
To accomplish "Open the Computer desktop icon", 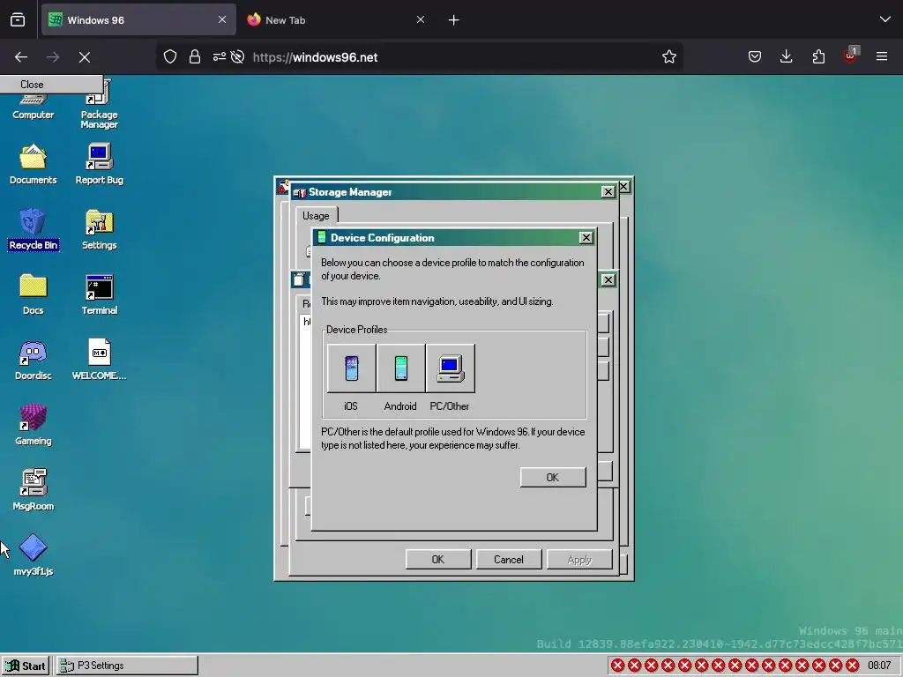I will (33, 107).
